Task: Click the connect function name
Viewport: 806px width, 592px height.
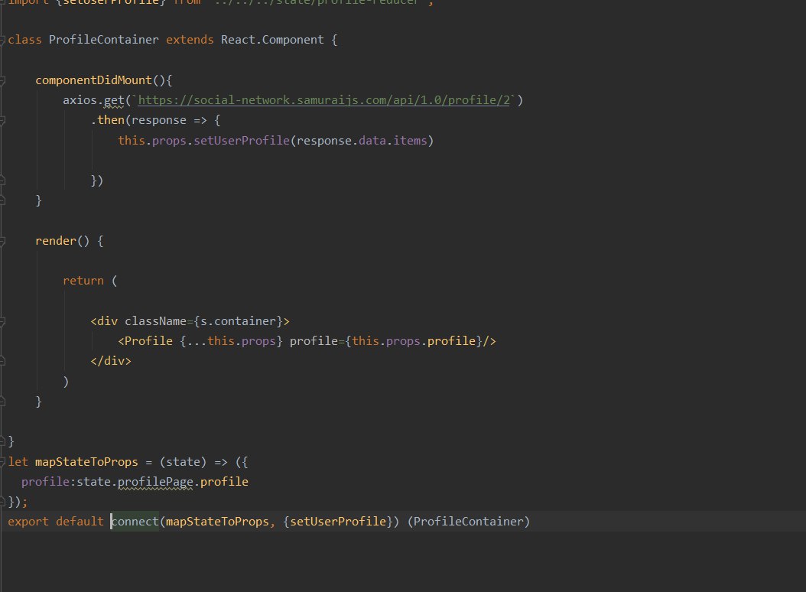Action: coord(135,522)
